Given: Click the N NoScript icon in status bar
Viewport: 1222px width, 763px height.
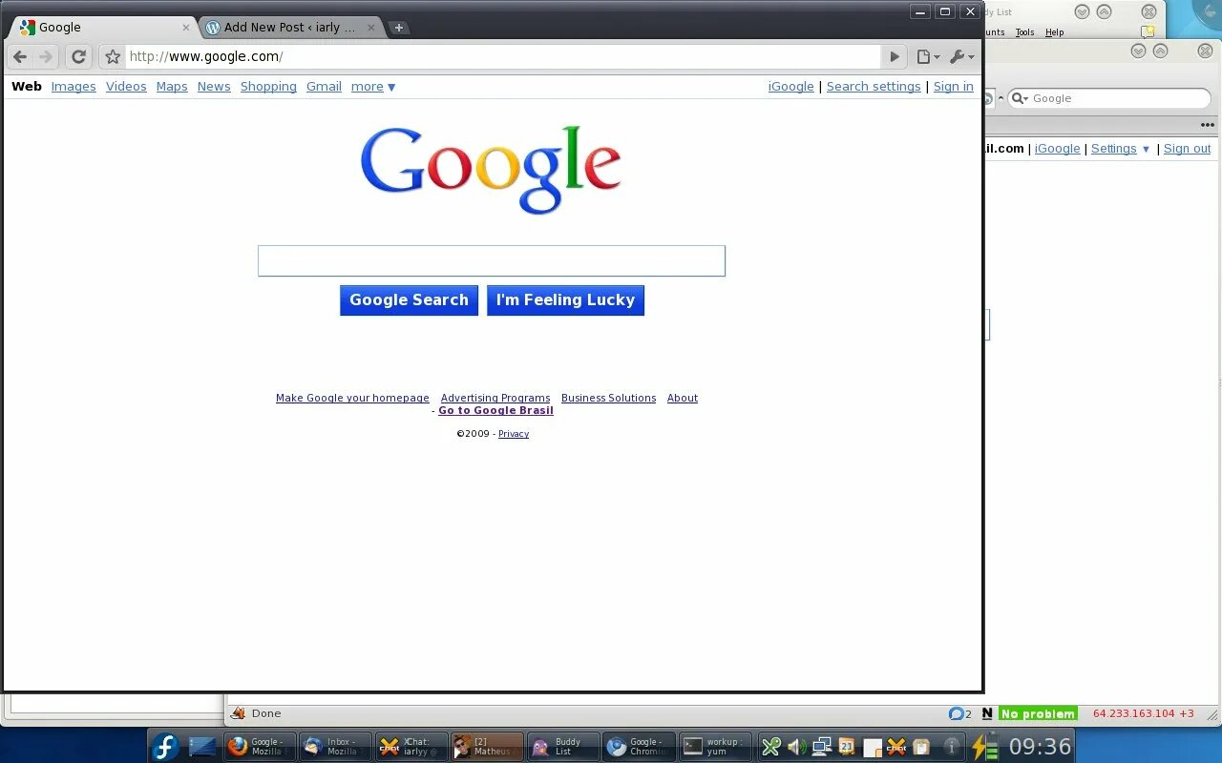Looking at the screenshot, I should [987, 713].
